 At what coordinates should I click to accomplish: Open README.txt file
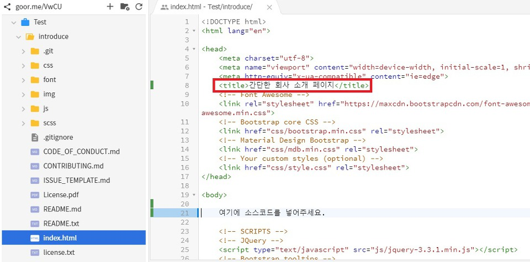coord(61,224)
